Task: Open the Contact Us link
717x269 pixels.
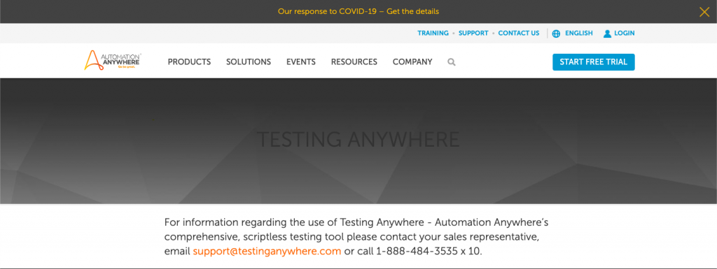Action: coord(519,34)
